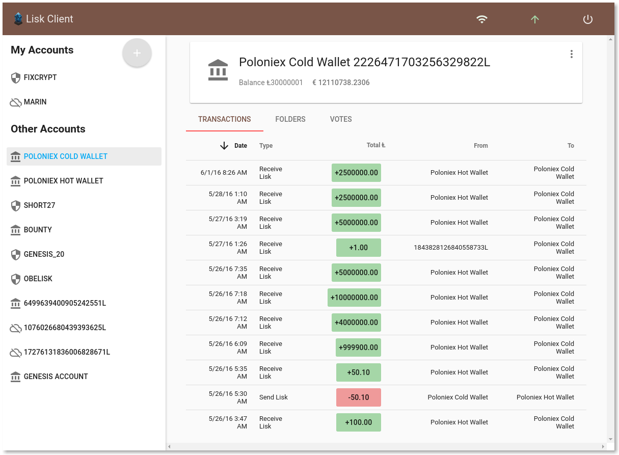This screenshot has width=619, height=455.
Task: Click the From column header
Action: 481,146
